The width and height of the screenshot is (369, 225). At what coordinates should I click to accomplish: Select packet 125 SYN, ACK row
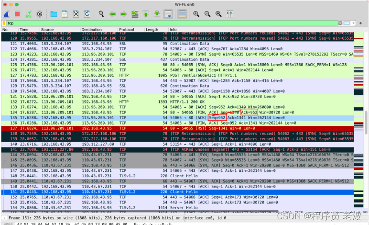(177, 65)
